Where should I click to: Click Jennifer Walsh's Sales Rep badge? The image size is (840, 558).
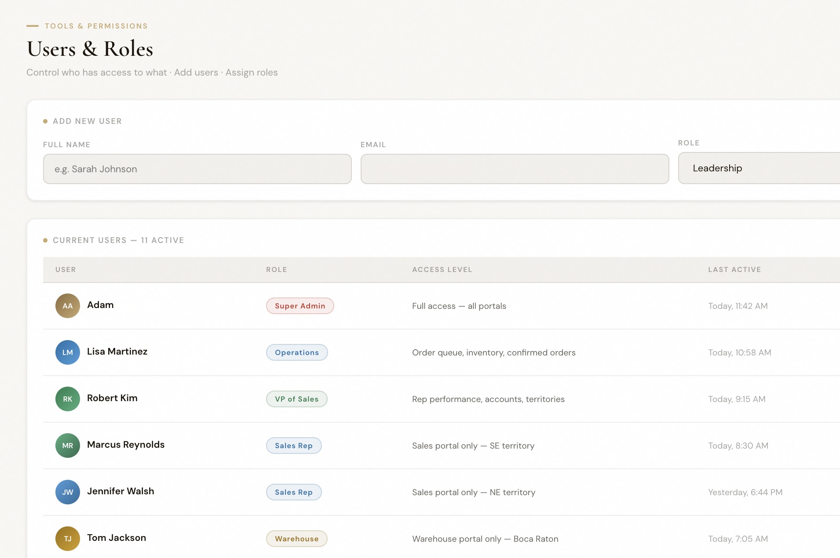(294, 492)
